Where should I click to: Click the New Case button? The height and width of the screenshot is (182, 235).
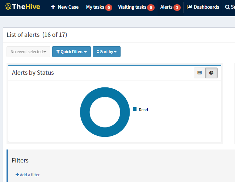pos(65,7)
